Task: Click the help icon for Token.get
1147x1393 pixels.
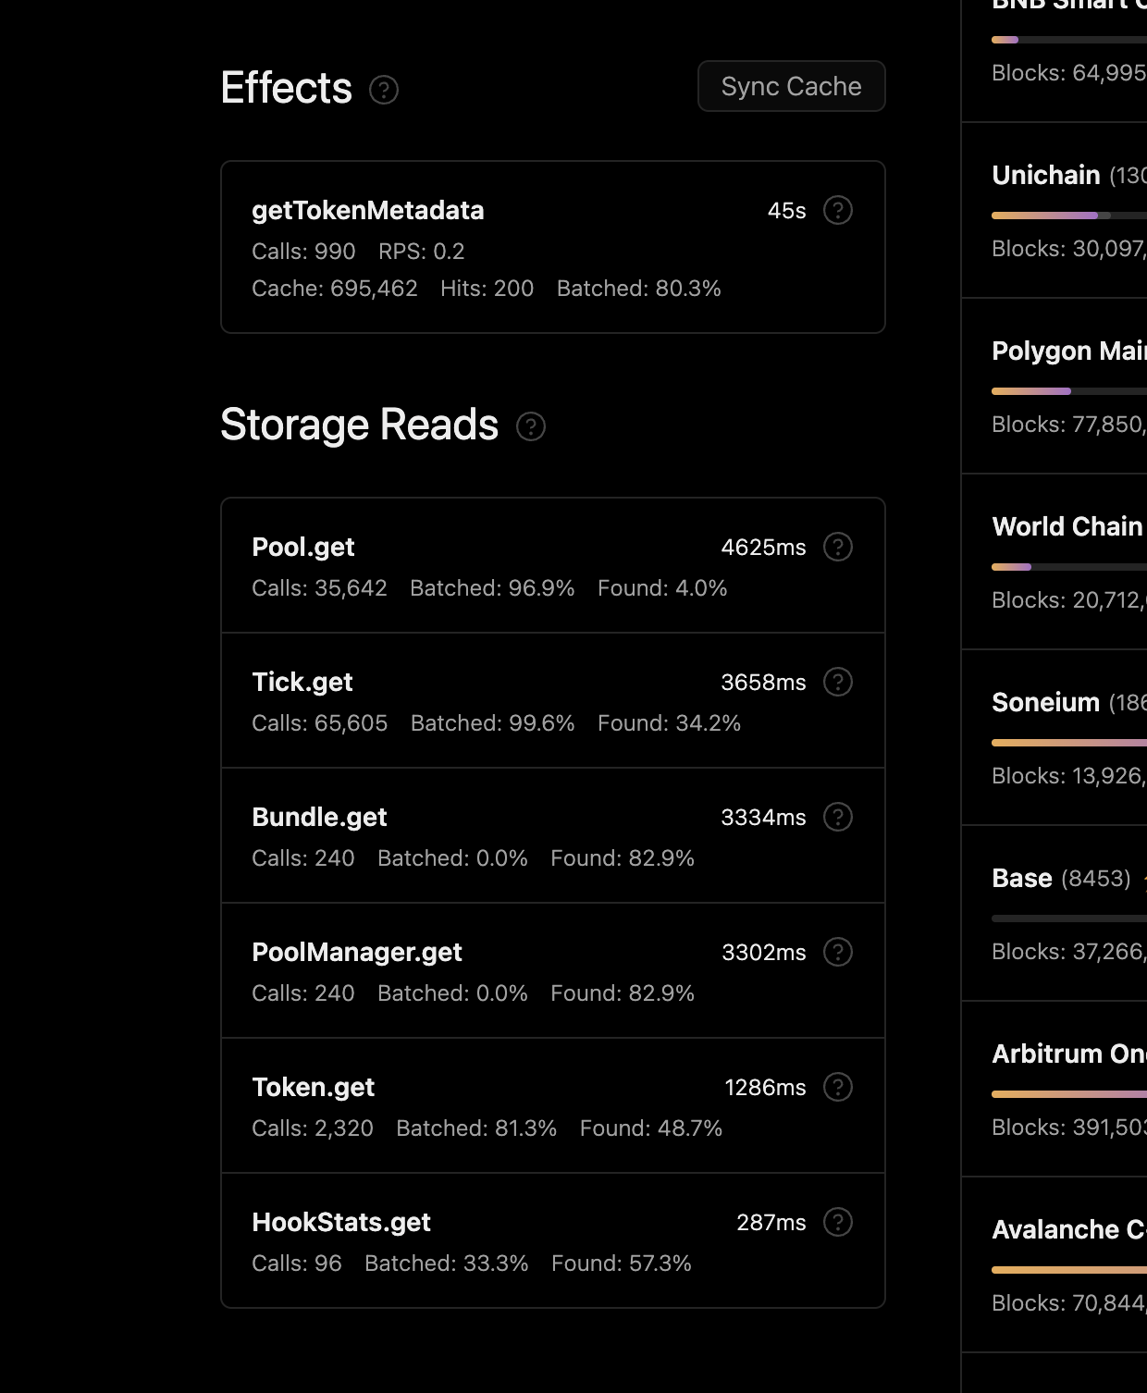Action: pos(838,1087)
